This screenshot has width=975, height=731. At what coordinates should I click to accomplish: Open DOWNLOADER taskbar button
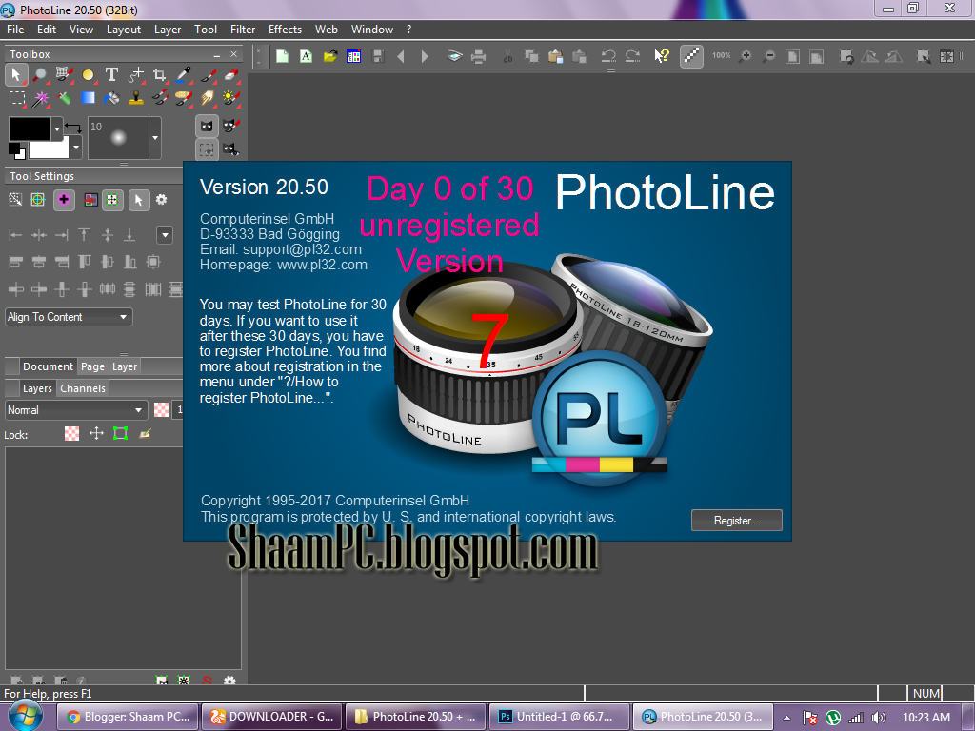click(271, 717)
